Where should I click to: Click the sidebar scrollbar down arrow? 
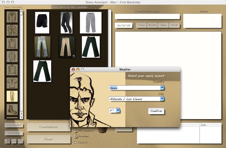(21, 117)
